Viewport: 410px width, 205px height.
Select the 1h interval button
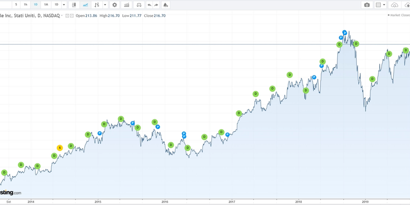25,5
